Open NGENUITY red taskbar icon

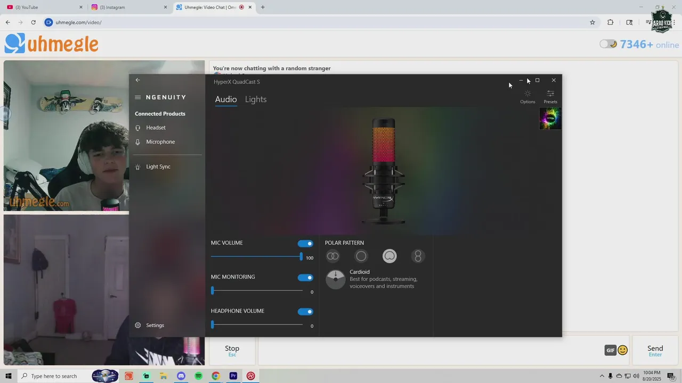(250, 376)
